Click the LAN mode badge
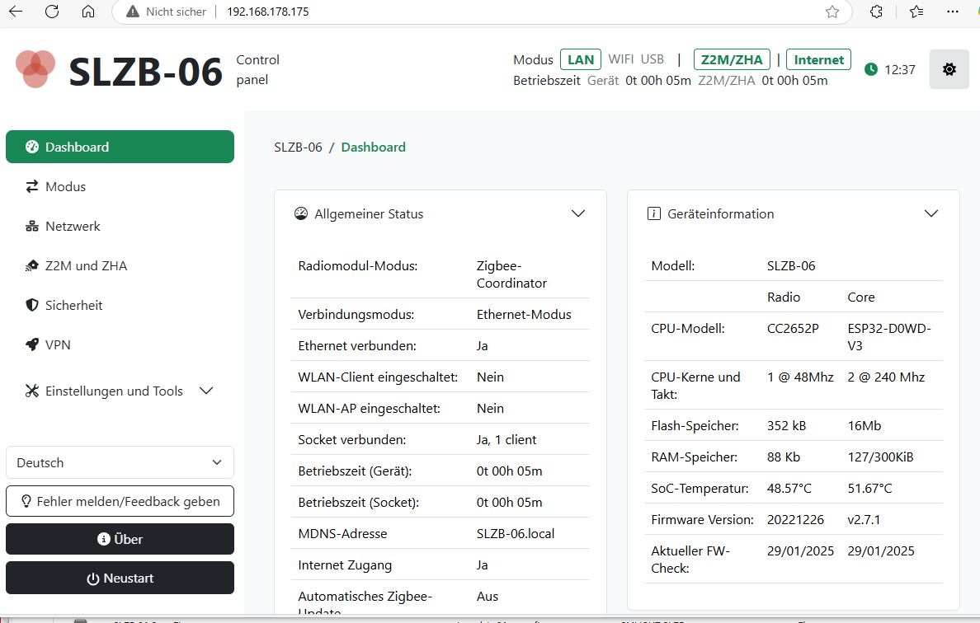Image resolution: width=980 pixels, height=623 pixels. tap(581, 59)
